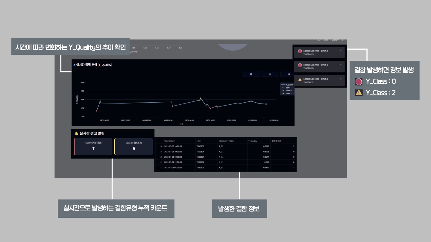Dismiss the 07/03 10:00 Class 2 alert

point(341,79)
